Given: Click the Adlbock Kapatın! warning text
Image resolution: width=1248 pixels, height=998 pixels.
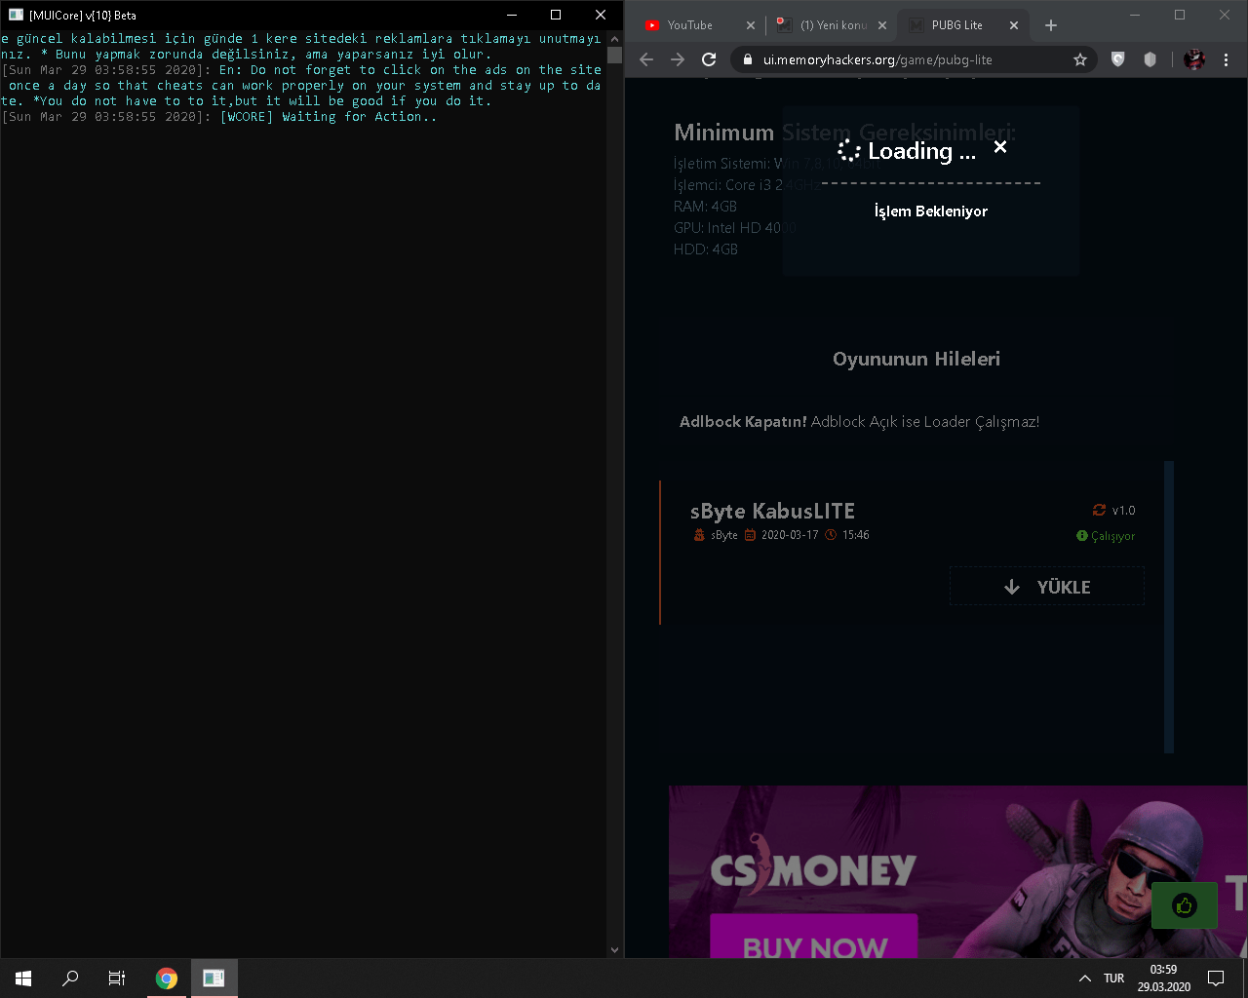Looking at the screenshot, I should (x=743, y=422).
